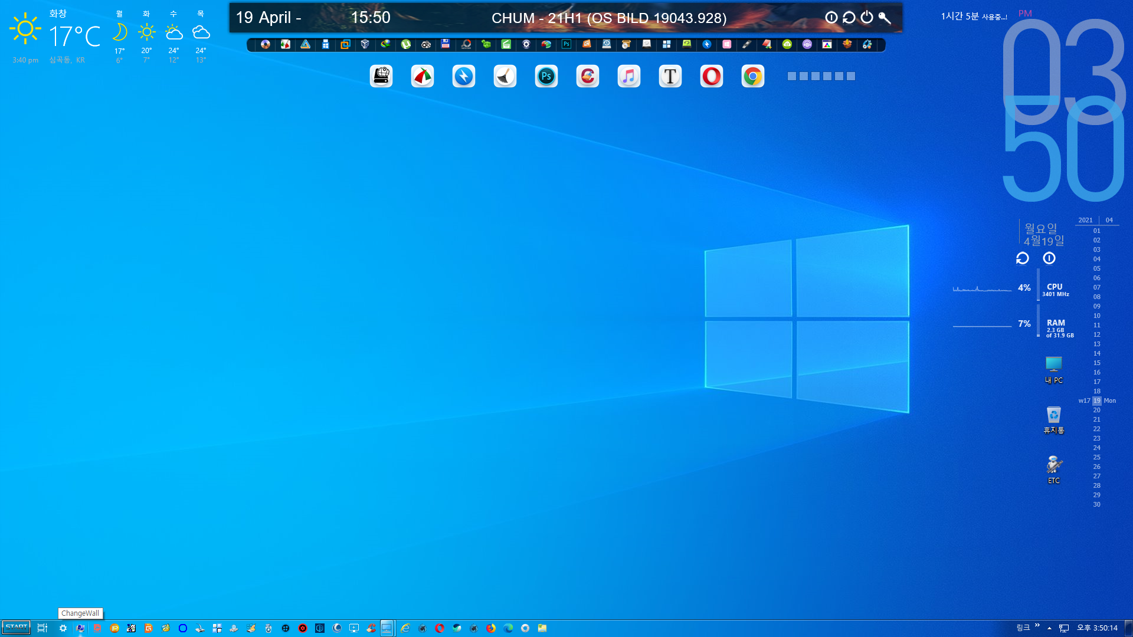Click the current temperature 17°C
This screenshot has height=637, width=1133.
(x=75, y=37)
